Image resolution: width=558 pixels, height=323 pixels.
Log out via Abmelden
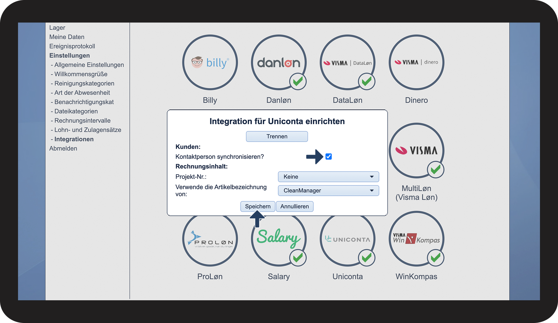click(x=63, y=148)
